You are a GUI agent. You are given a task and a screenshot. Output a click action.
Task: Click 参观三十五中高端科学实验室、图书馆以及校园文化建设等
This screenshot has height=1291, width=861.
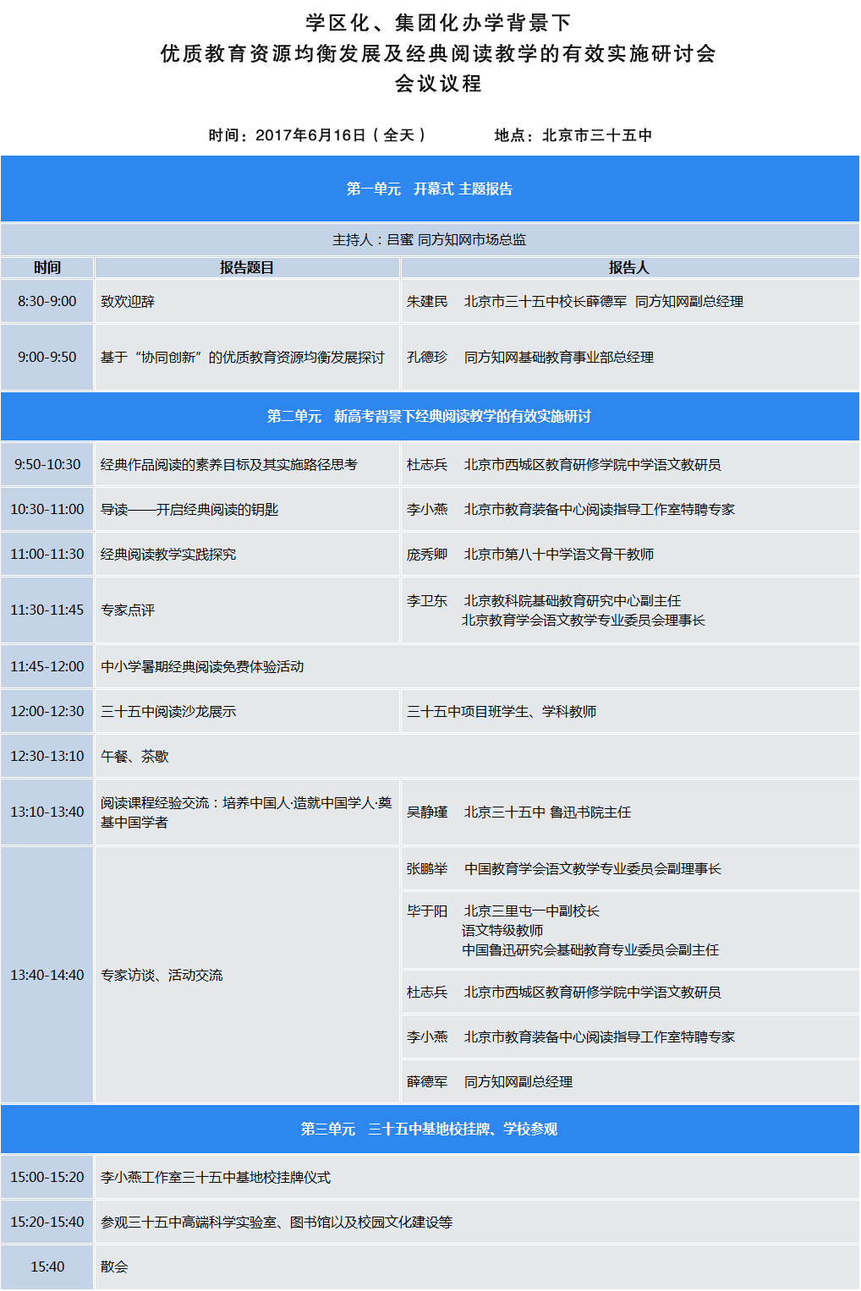click(277, 1223)
